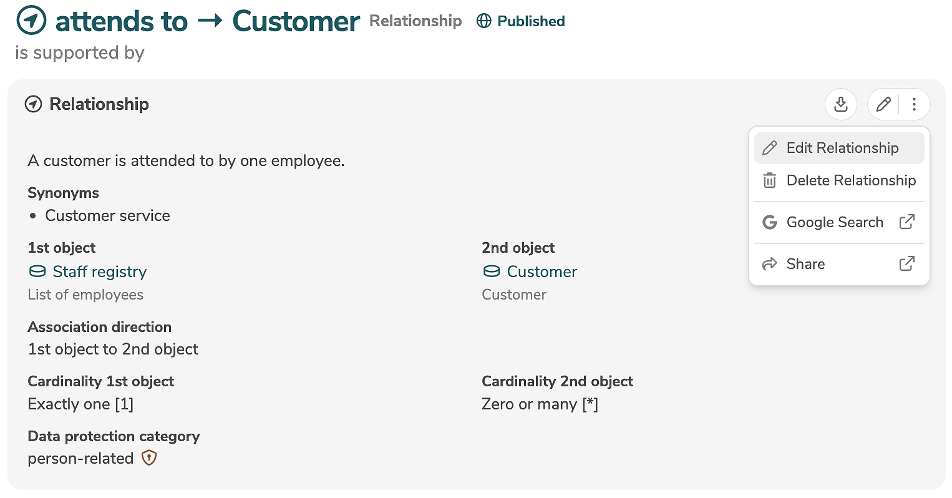
Task: Choose Delete Relationship menu entry
Action: point(850,180)
